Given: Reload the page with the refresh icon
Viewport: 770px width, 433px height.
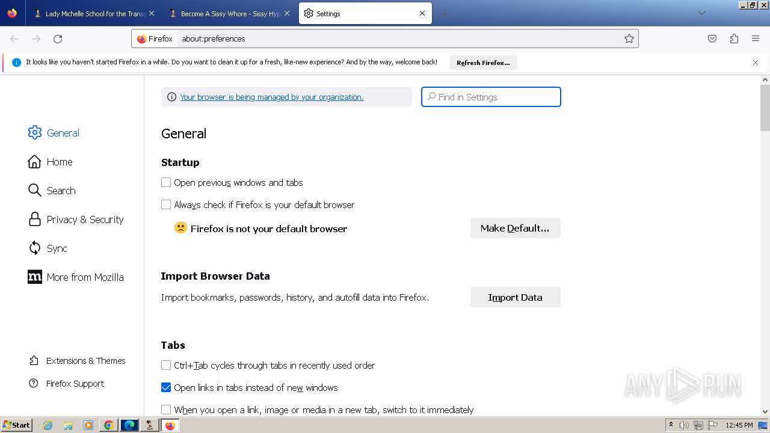Looking at the screenshot, I should pos(58,38).
